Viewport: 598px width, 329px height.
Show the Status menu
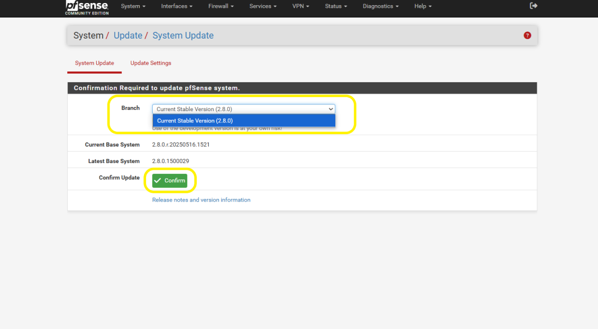pos(336,6)
